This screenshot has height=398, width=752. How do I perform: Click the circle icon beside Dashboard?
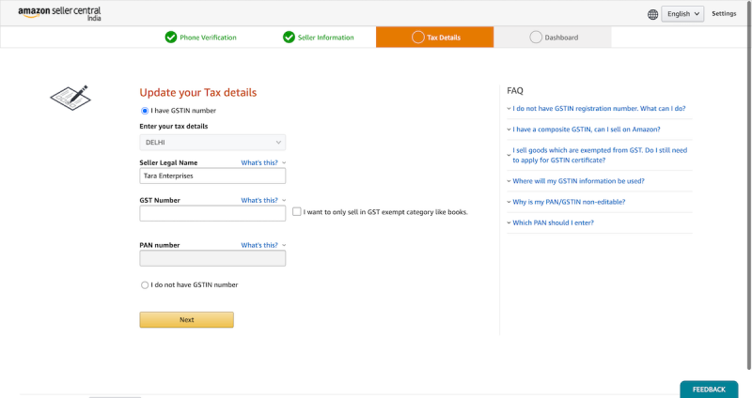click(536, 38)
